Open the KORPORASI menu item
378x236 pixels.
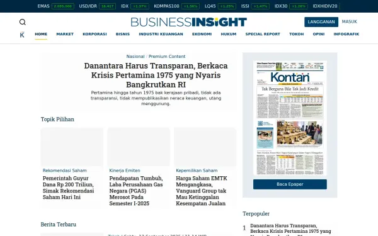[x=94, y=34]
